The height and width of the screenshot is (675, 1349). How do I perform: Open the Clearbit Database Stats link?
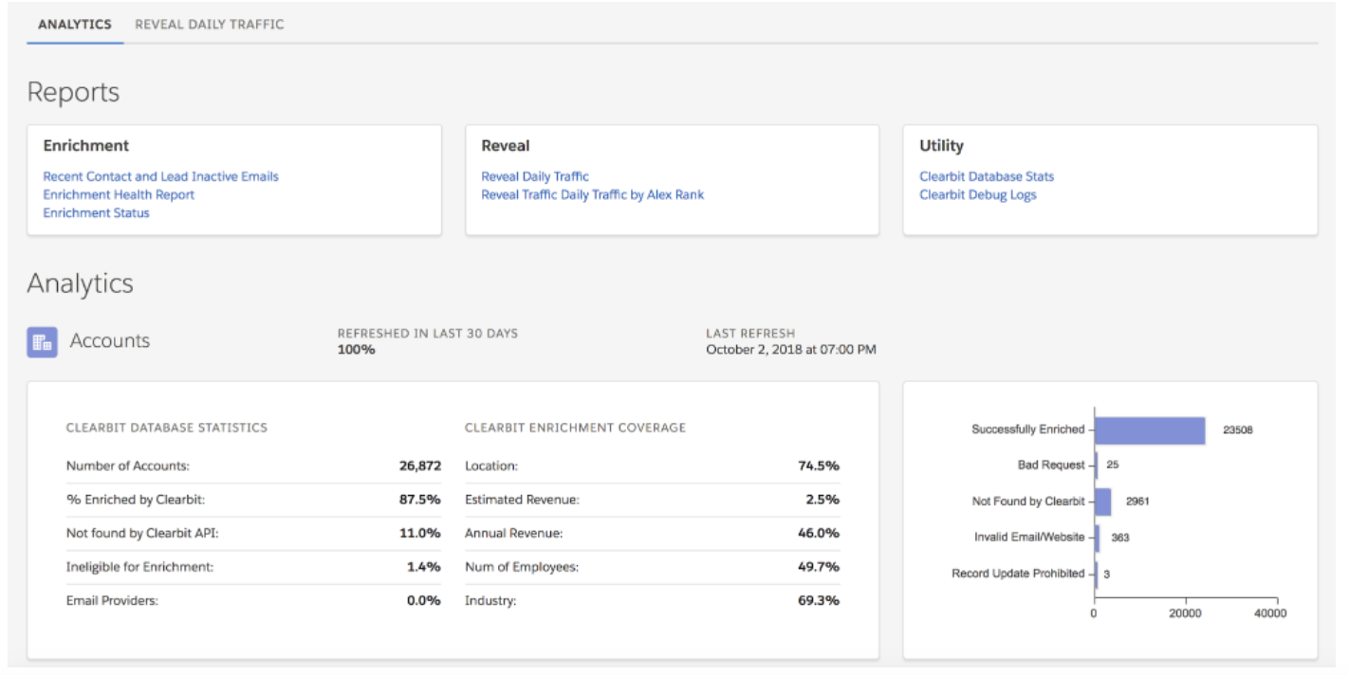[987, 176]
